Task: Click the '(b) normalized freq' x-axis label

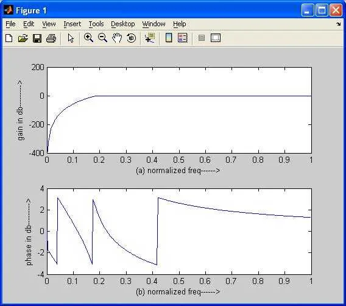Action: pos(178,292)
